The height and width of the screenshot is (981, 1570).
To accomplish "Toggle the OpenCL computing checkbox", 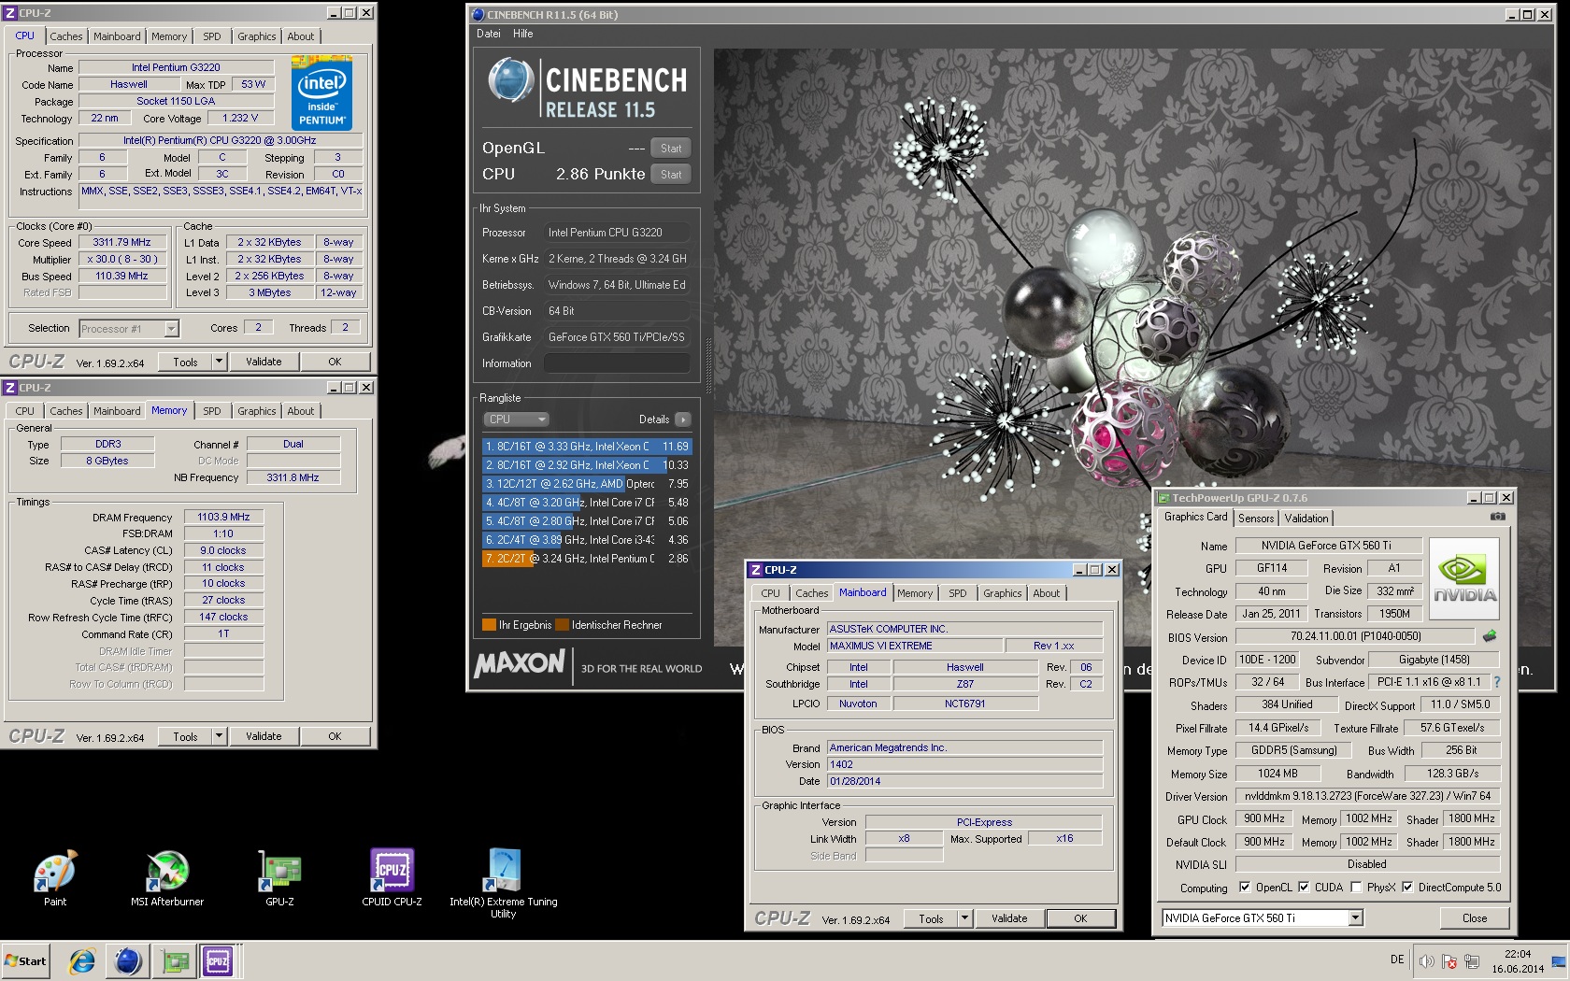I will [1245, 888].
